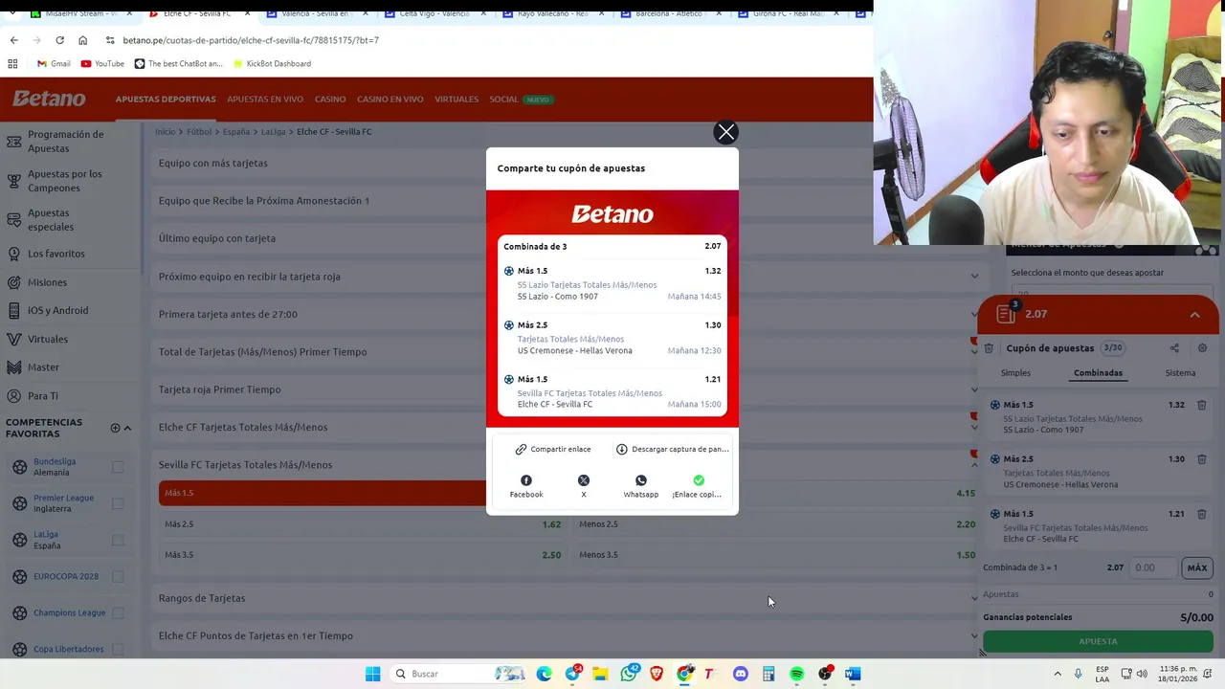
Task: Click Compartir enlace in dialog
Action: tap(553, 449)
